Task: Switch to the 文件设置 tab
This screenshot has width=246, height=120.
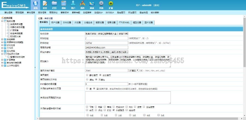Action: (67, 23)
